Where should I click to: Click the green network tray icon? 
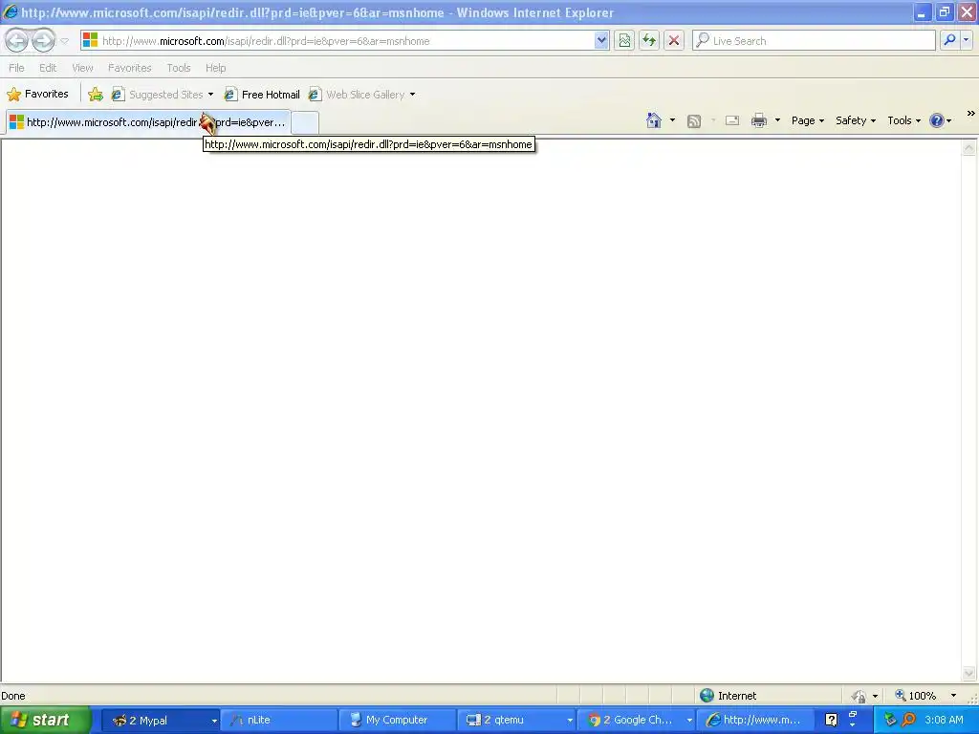click(x=890, y=720)
